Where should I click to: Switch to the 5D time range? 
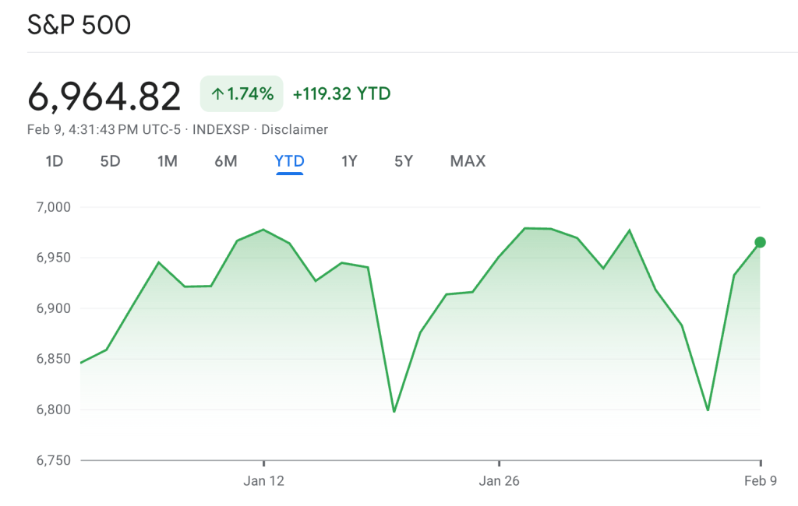(x=110, y=161)
